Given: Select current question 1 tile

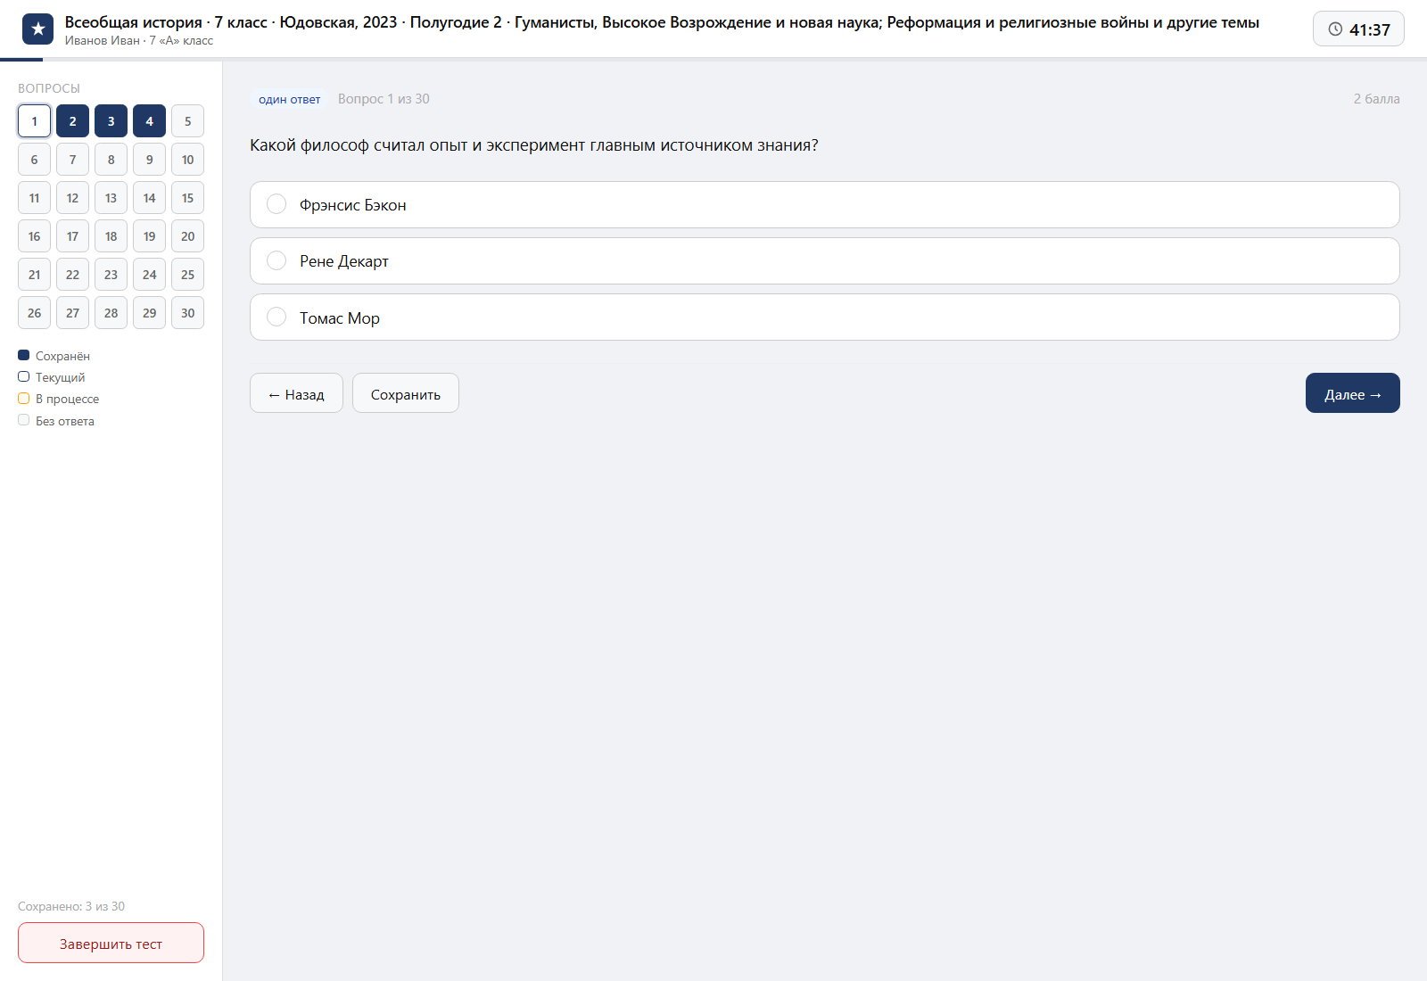Looking at the screenshot, I should point(34,121).
